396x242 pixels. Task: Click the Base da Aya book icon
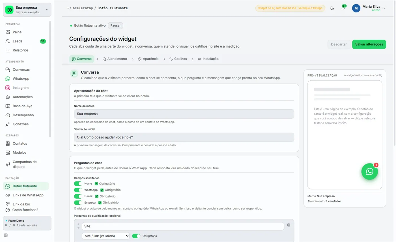click(x=8, y=106)
